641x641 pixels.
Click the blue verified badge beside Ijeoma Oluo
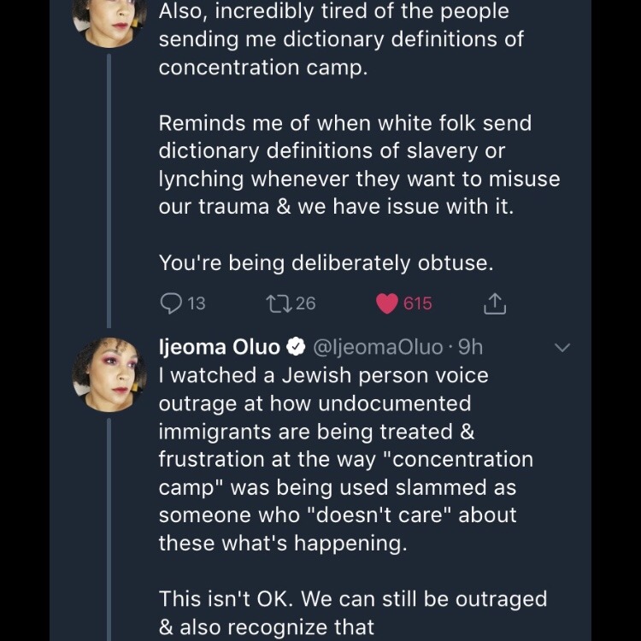coord(295,347)
